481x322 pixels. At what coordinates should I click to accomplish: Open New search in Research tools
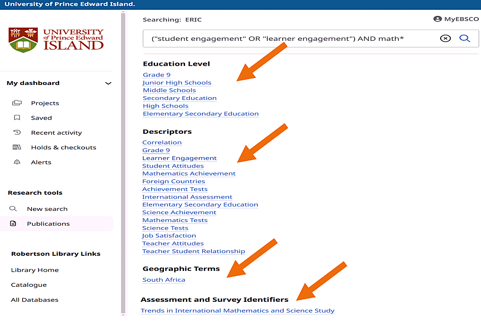point(47,209)
